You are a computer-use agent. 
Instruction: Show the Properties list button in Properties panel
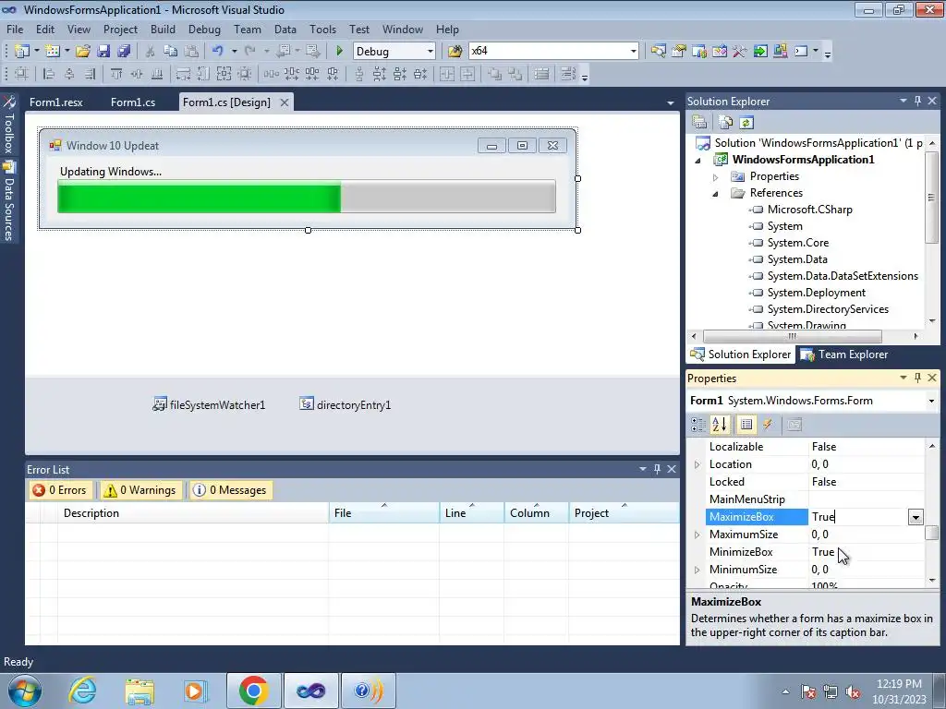[746, 425]
